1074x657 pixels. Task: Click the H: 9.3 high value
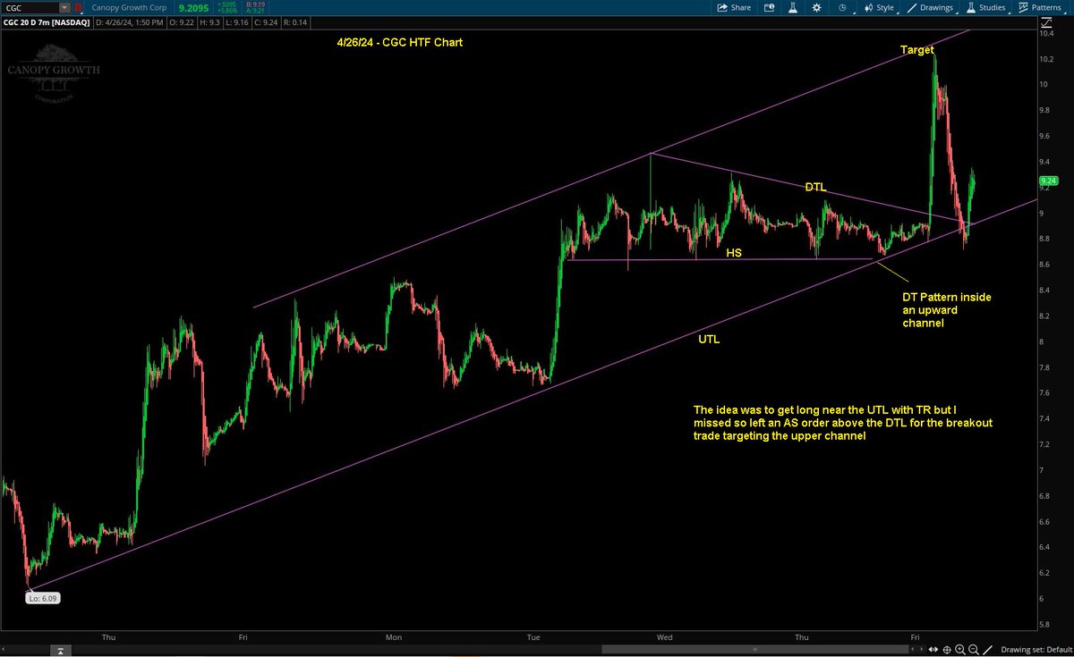pos(210,22)
